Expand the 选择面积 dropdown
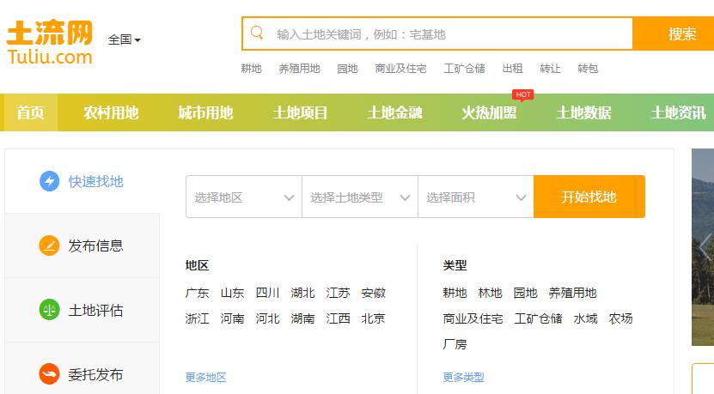The height and width of the screenshot is (394, 714). 475,197
